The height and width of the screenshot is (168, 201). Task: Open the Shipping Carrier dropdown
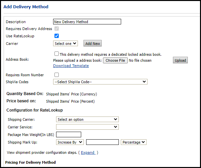[87, 119]
